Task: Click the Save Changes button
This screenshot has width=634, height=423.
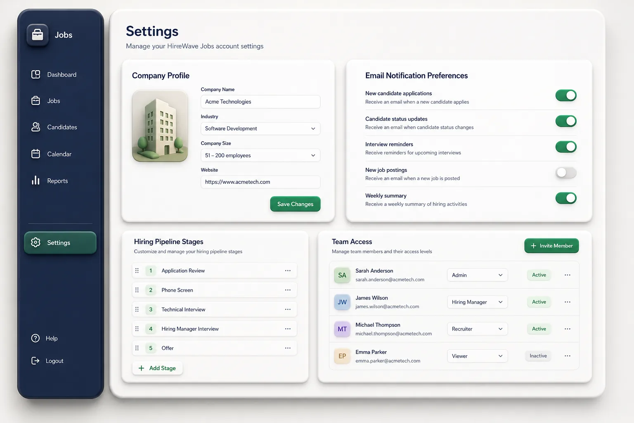Action: [x=296, y=204]
